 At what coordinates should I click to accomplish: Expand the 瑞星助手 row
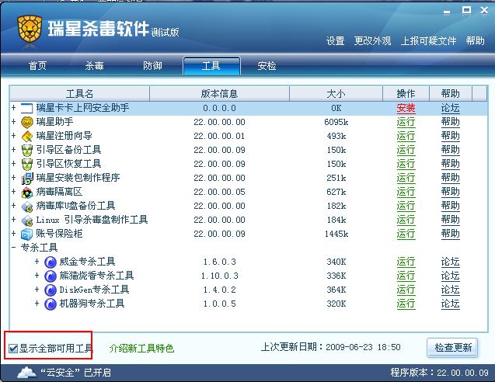(13, 121)
